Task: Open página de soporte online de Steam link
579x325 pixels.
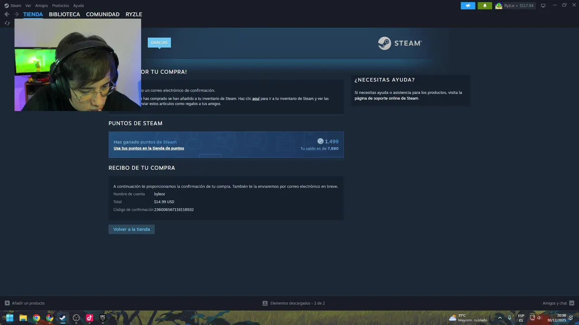Action: coord(386,98)
